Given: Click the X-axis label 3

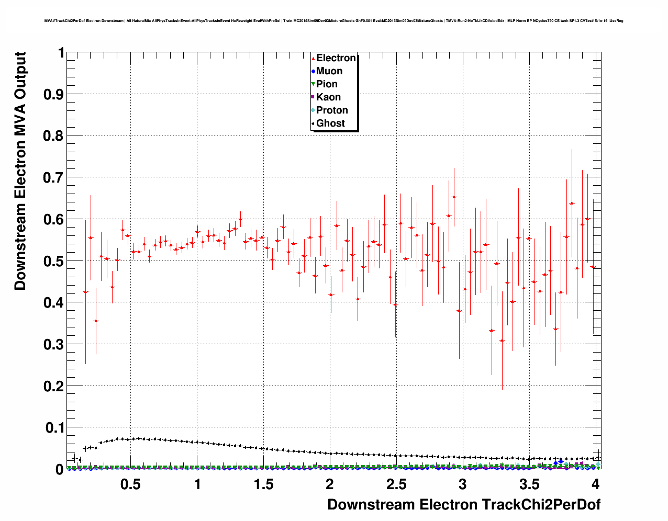Looking at the screenshot, I should 462,484.
